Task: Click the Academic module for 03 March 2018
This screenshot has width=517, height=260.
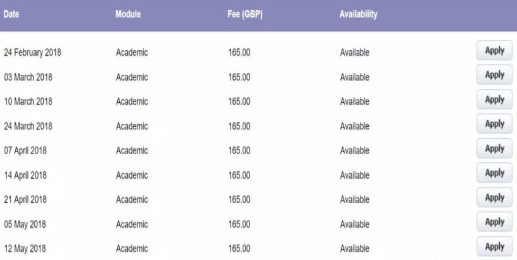Action: (x=132, y=77)
